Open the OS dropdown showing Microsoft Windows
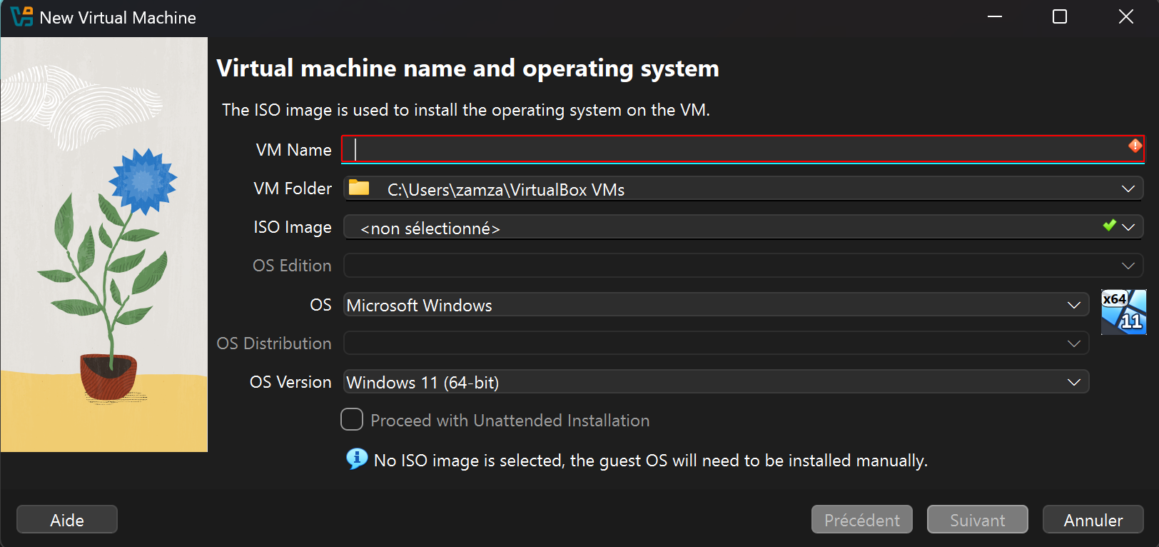Viewport: 1159px width, 547px height. coord(716,305)
